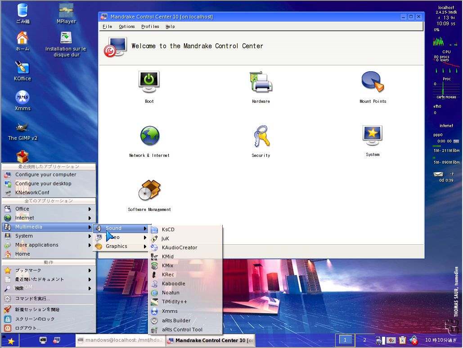Click Mandrake Control Center 10 taskbar button

tap(210, 340)
